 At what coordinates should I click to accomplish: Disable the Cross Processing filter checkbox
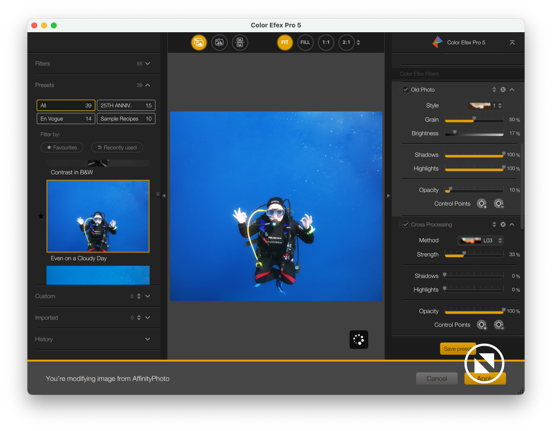(406, 224)
